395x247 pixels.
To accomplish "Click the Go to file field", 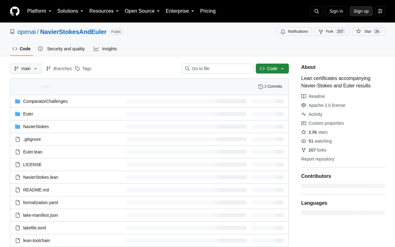I will [x=218, y=69].
